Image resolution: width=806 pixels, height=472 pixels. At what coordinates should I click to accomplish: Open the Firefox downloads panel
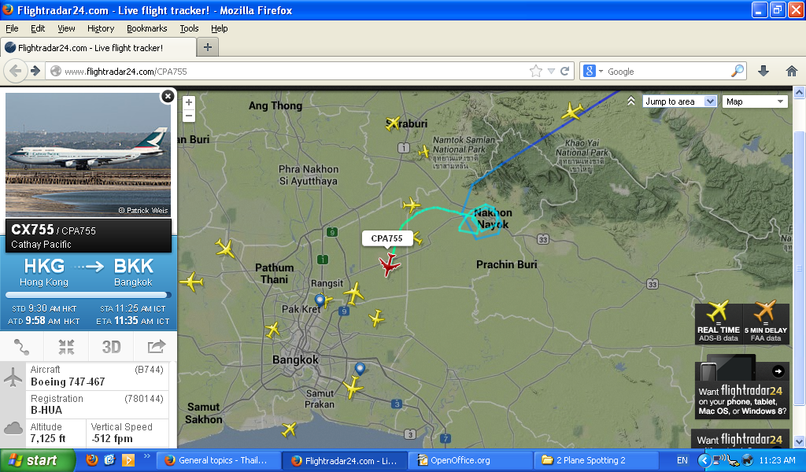point(763,71)
